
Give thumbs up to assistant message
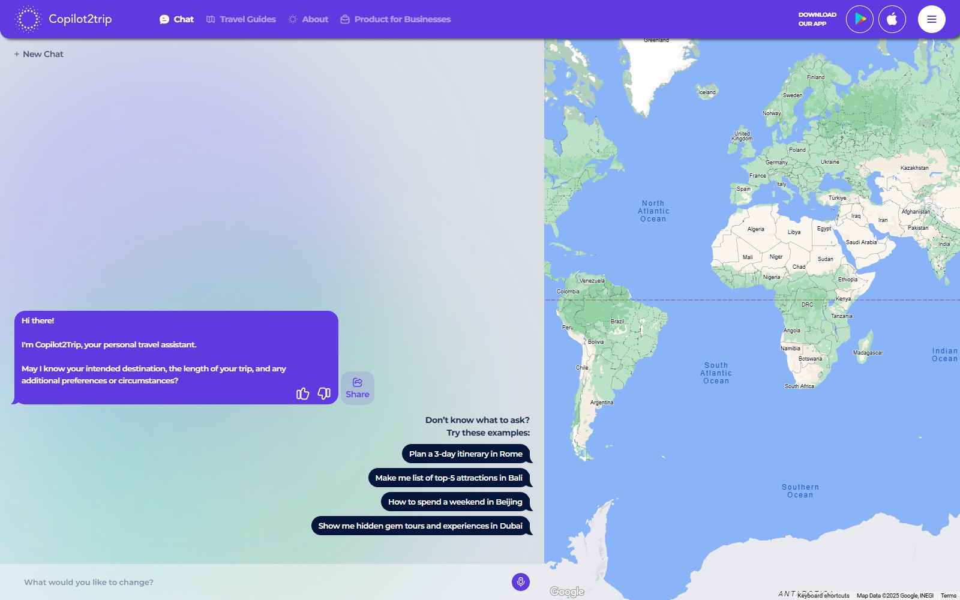302,393
